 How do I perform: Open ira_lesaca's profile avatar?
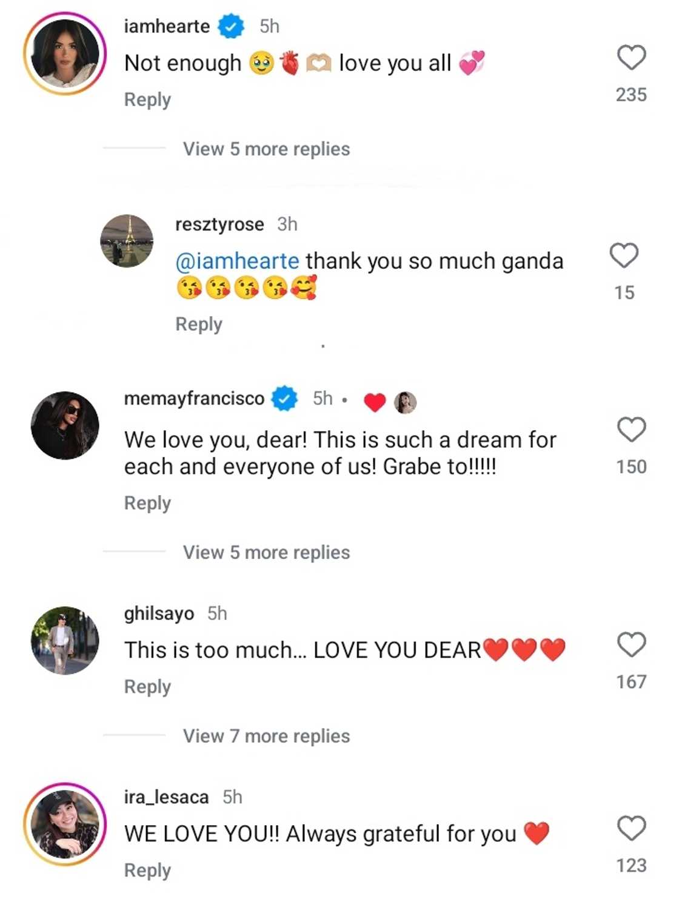65,824
